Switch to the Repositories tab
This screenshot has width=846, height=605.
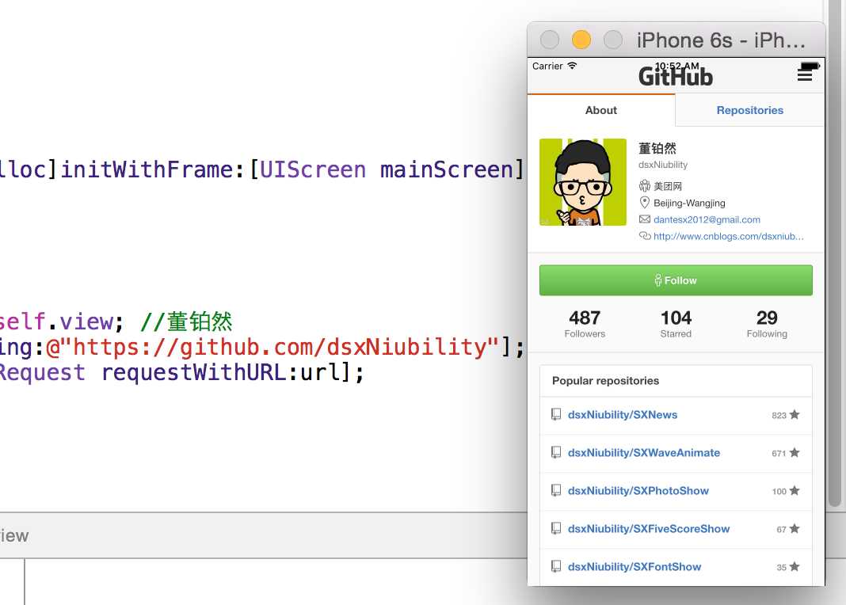click(749, 110)
